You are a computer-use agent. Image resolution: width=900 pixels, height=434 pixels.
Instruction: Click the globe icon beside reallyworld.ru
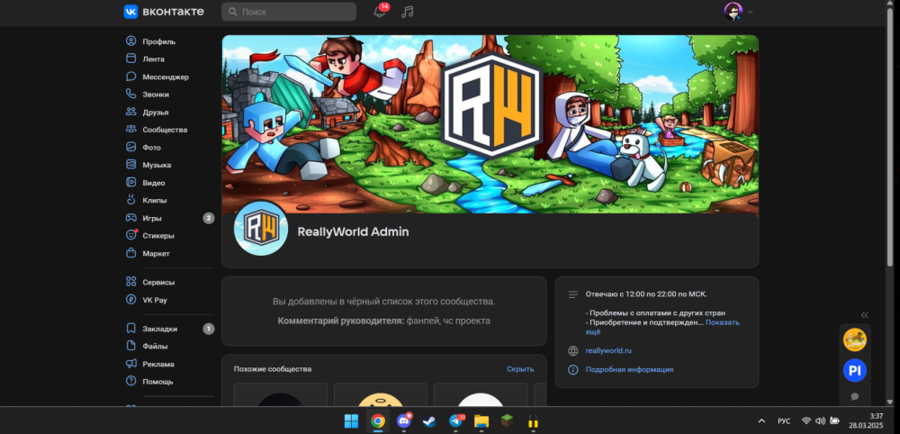[572, 351]
